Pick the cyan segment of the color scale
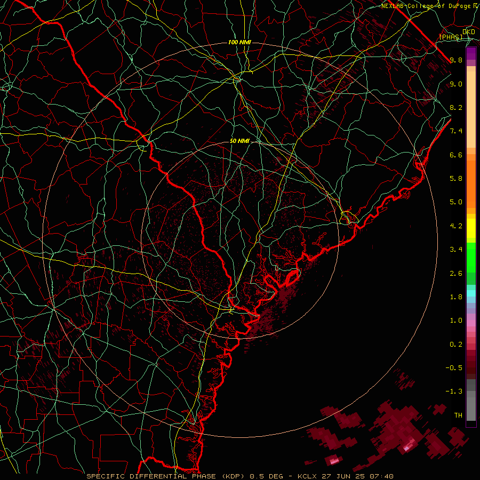Image resolution: width=480 pixels, height=480 pixels. click(471, 293)
